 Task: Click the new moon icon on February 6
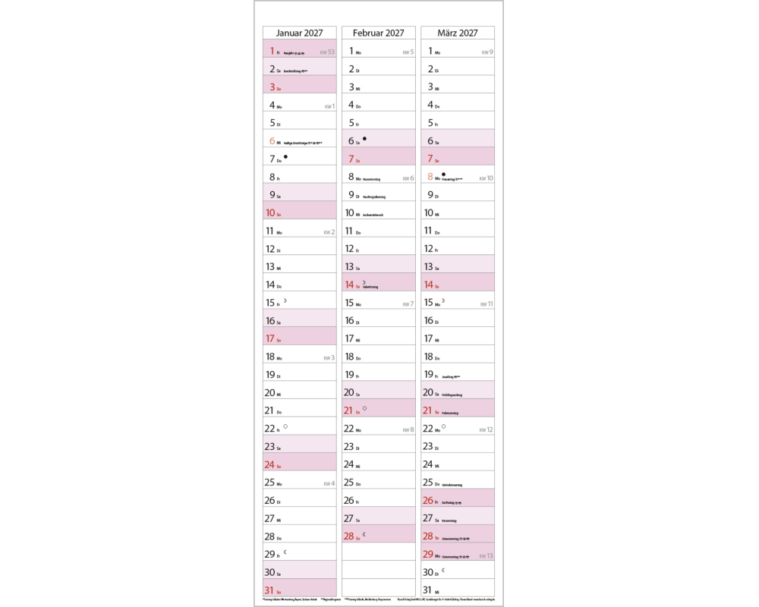(365, 139)
